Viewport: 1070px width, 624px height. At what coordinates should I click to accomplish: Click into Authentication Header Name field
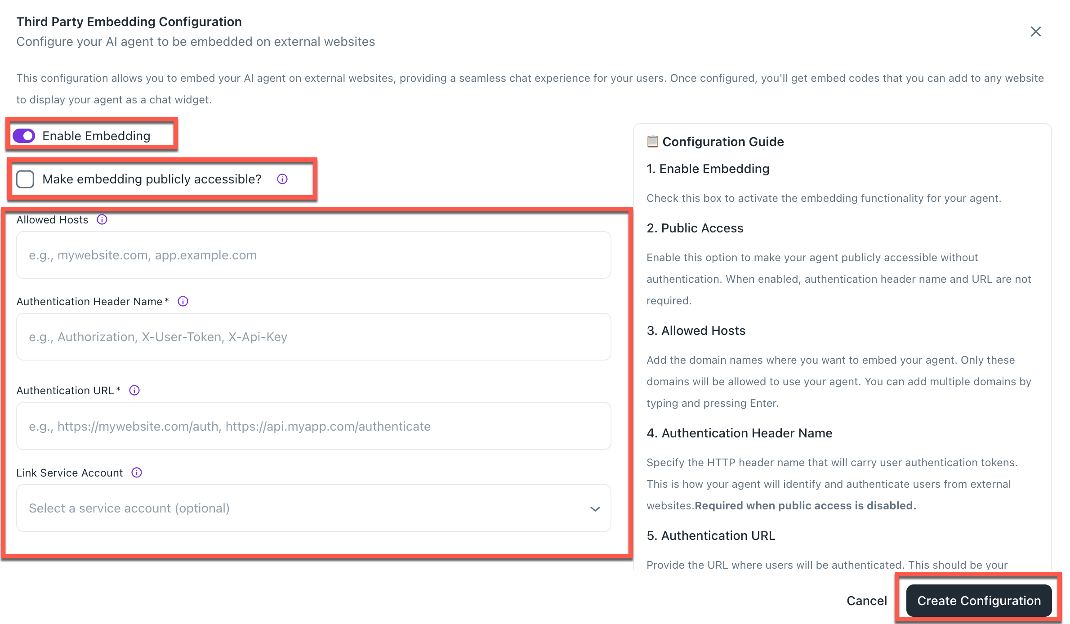pyautogui.click(x=314, y=337)
